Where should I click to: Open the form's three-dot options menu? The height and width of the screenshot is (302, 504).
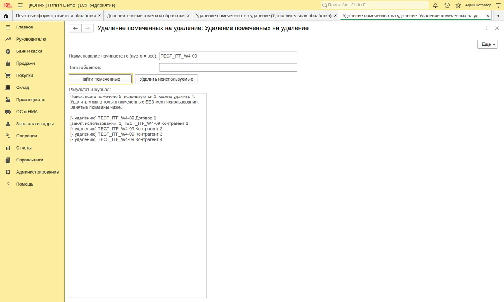pyautogui.click(x=487, y=28)
